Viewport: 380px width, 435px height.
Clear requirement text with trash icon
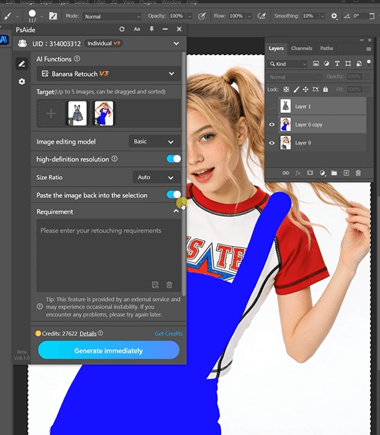pyautogui.click(x=169, y=285)
